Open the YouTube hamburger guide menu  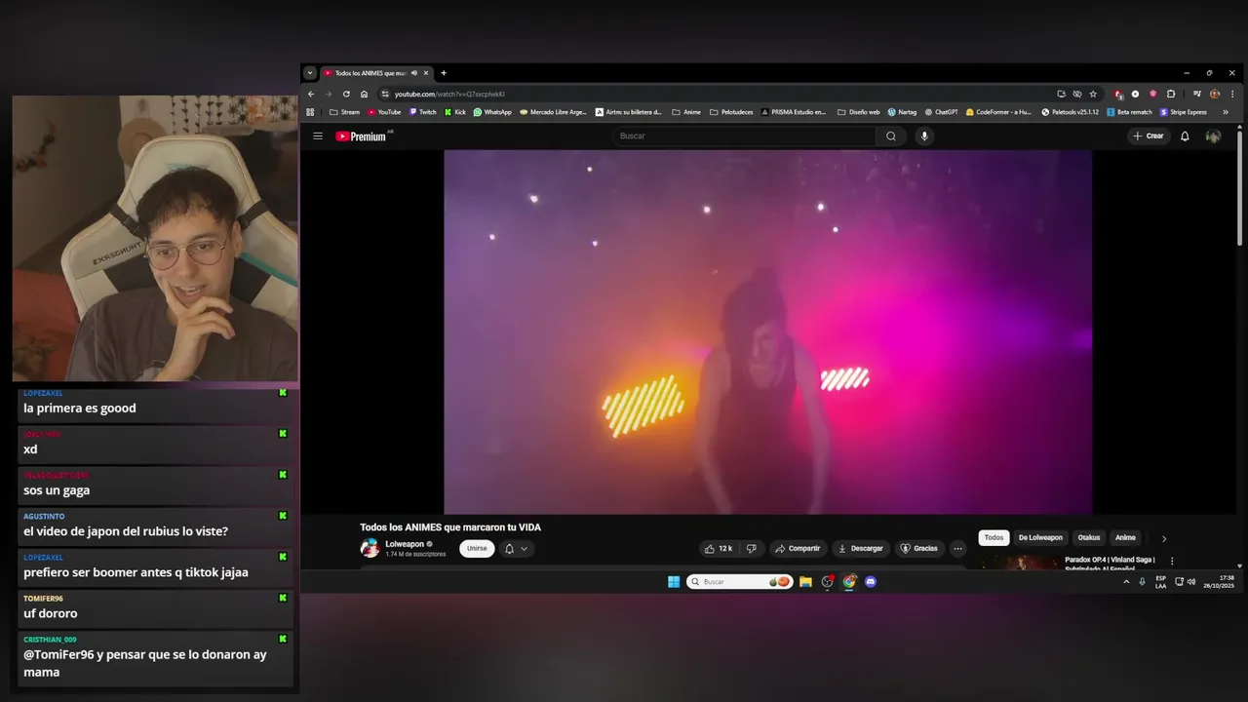(x=318, y=136)
